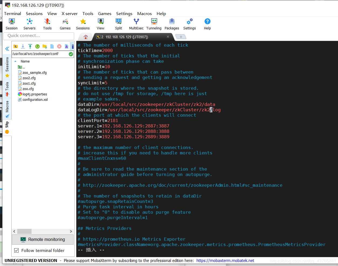The width and height of the screenshot is (338, 266).
Task: Open the mobaxterm.mobatek.net link
Action: tap(225, 260)
